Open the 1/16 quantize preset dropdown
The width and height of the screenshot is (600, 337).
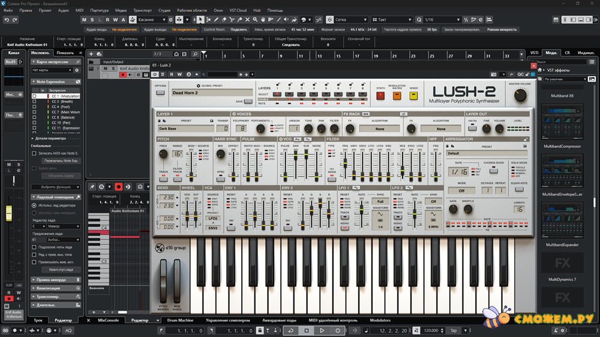tap(442, 20)
